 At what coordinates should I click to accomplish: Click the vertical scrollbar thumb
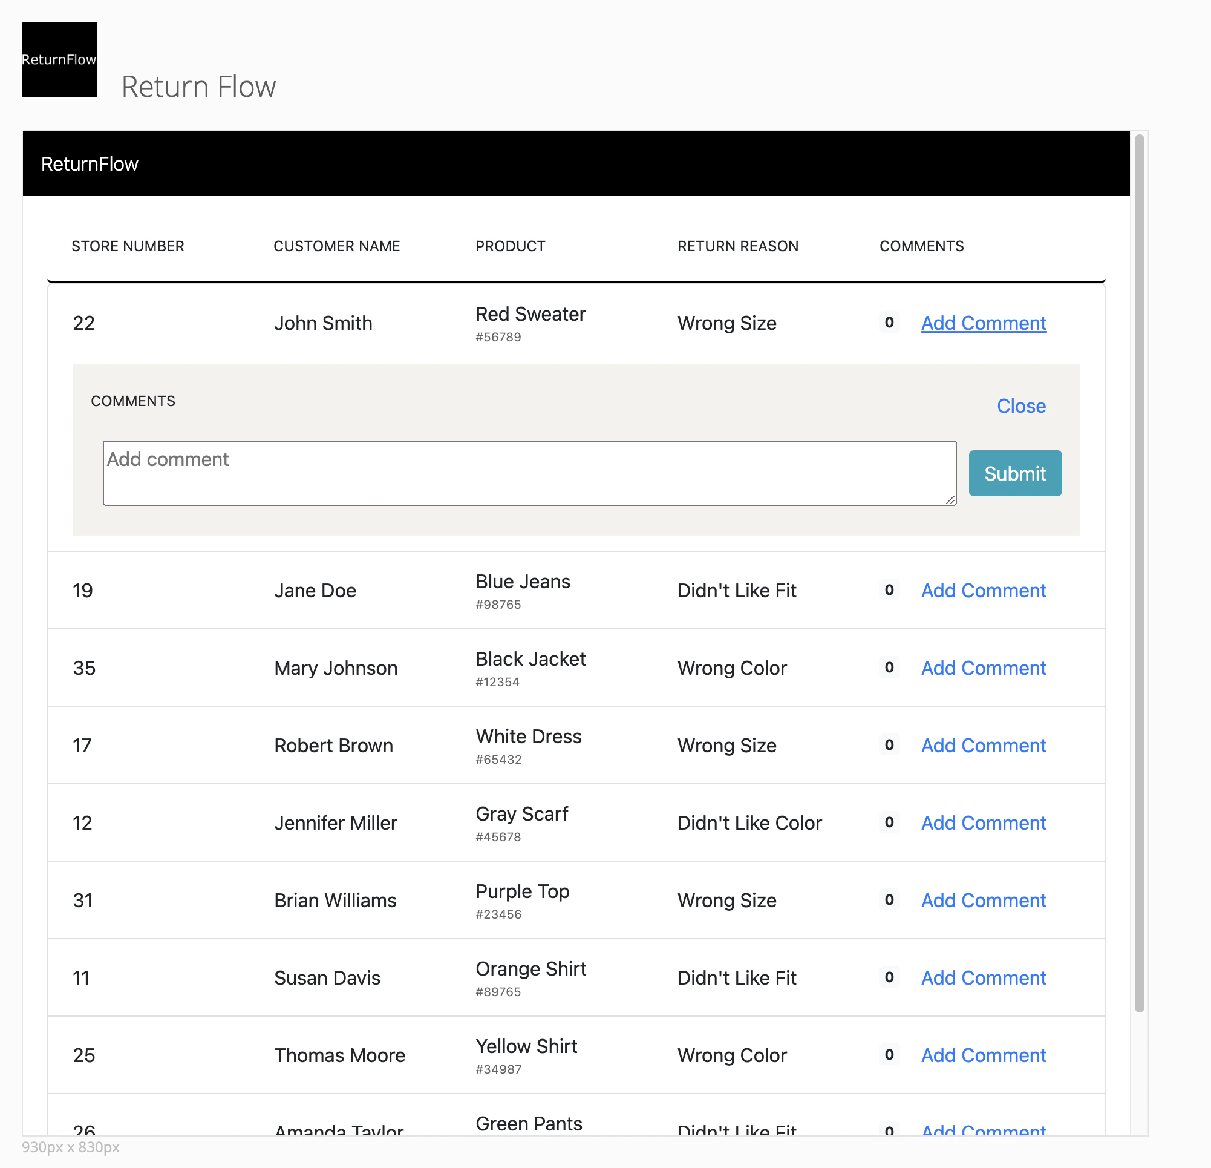pos(1140,573)
